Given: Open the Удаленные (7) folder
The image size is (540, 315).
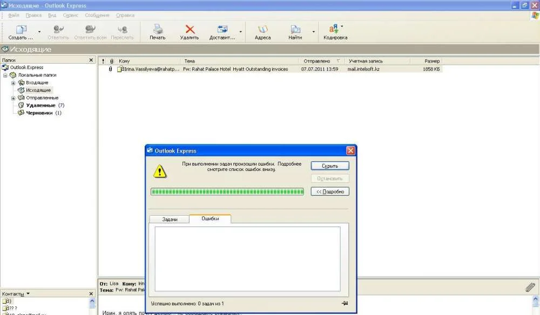Looking at the screenshot, I should point(45,105).
